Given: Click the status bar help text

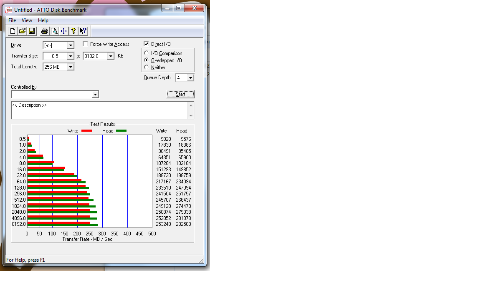Looking at the screenshot, I should pos(25,260).
